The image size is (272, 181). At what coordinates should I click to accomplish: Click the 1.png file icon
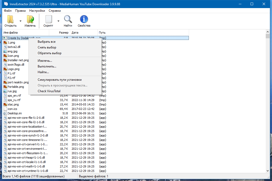(5, 42)
